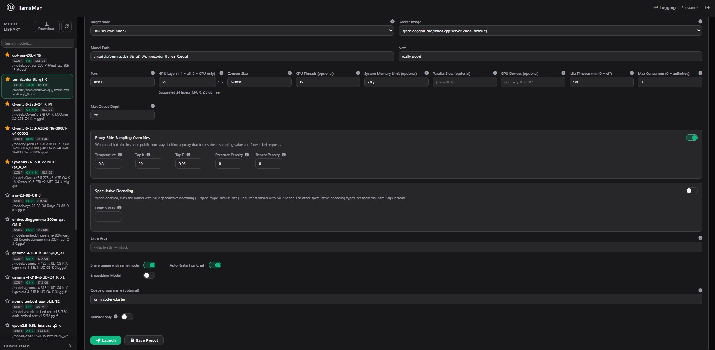Click the logout icon at top right
The image size is (715, 350).
[707, 7]
